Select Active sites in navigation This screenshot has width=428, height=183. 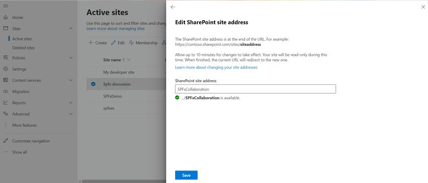(22, 39)
